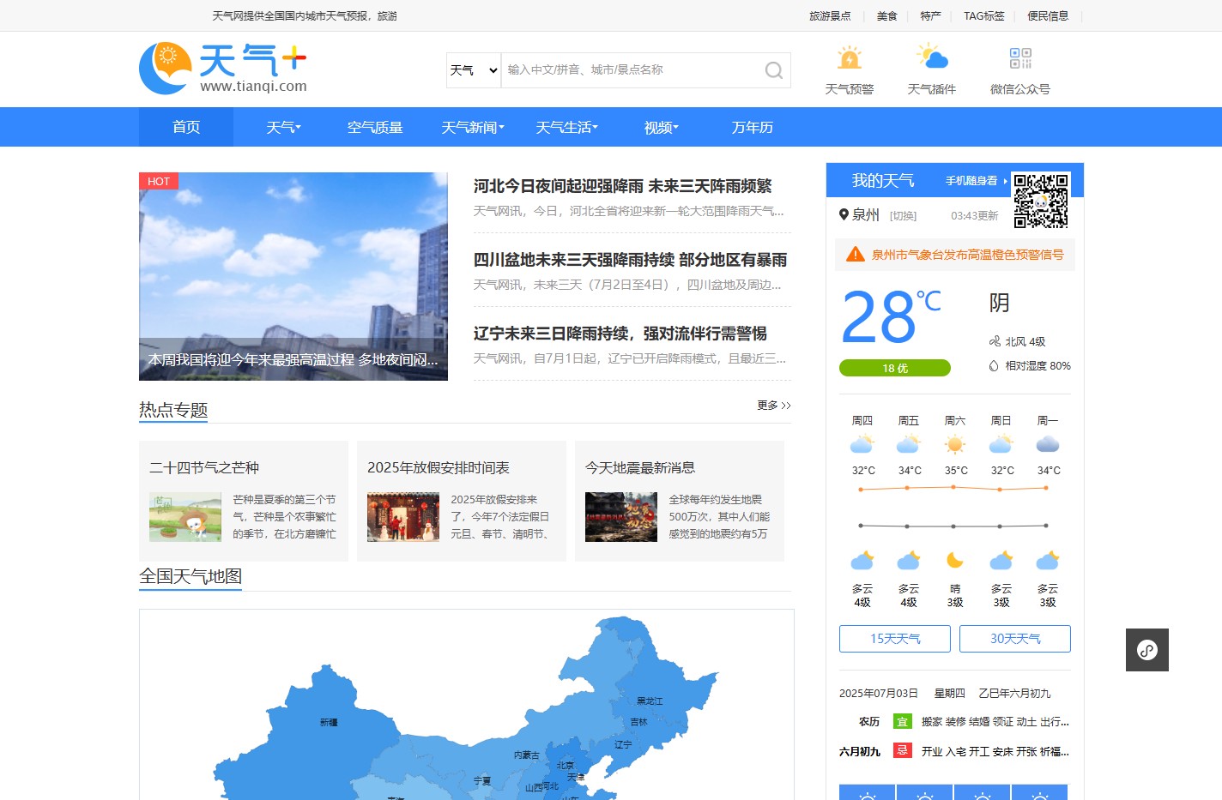Viewport: 1222px width, 800px height.
Task: Click 周日 daytime weather icon
Action: (x=1001, y=444)
